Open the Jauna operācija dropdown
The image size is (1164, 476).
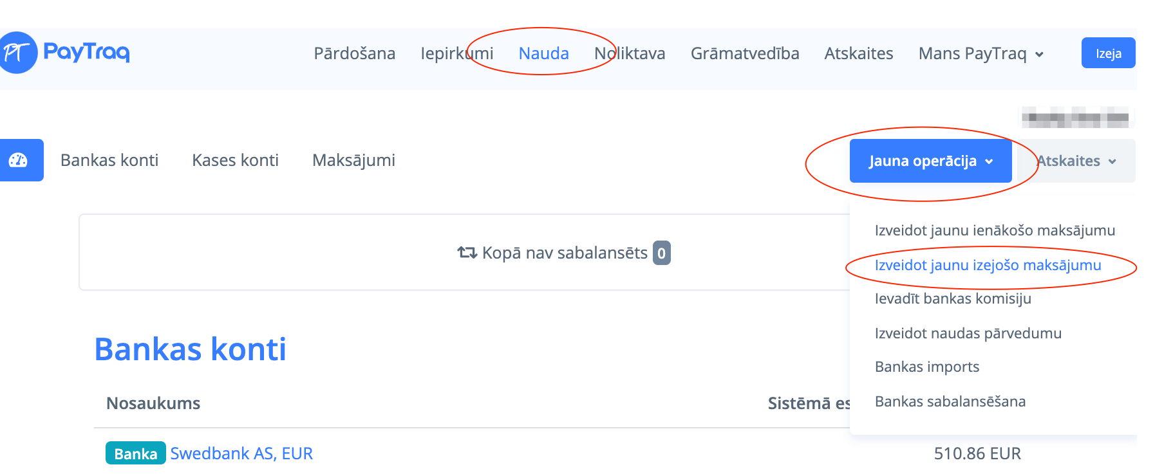(930, 161)
